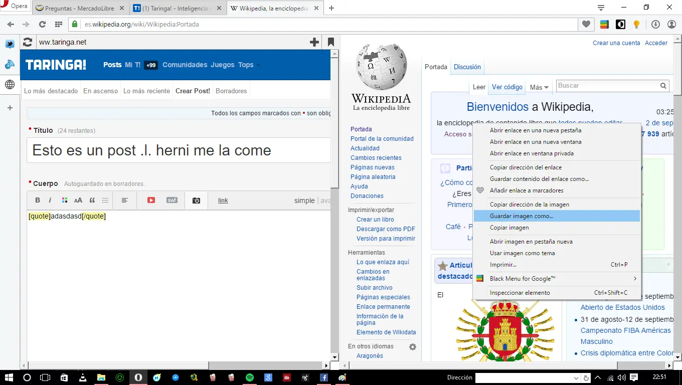Image resolution: width=682 pixels, height=385 pixels.
Task: Expand the Black Menu for Google submenu
Action: (557, 279)
